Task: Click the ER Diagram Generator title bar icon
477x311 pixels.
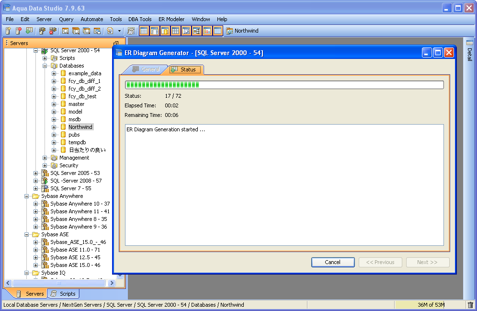Action: pyautogui.click(x=119, y=53)
